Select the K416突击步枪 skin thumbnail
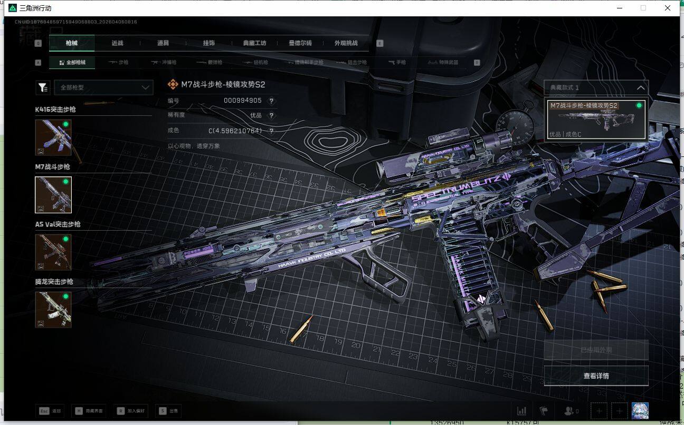The height and width of the screenshot is (425, 684). [x=53, y=137]
